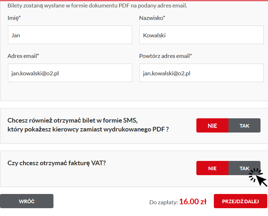The image size is (268, 216).
Task: Click the Powtórz adres email* label
Action: point(165,56)
